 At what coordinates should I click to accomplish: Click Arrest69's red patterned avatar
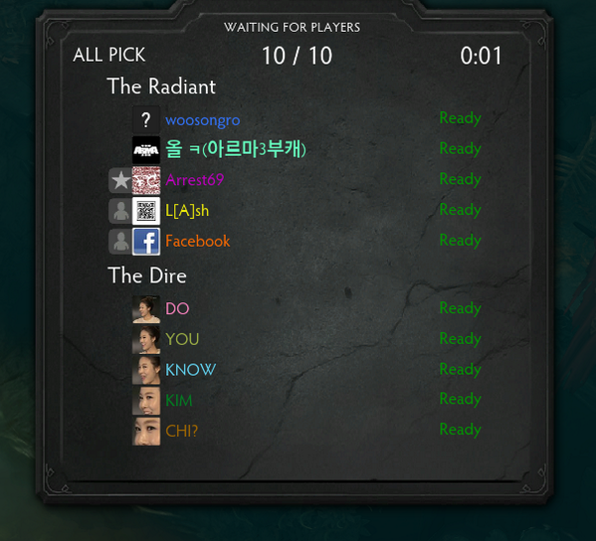click(x=146, y=180)
